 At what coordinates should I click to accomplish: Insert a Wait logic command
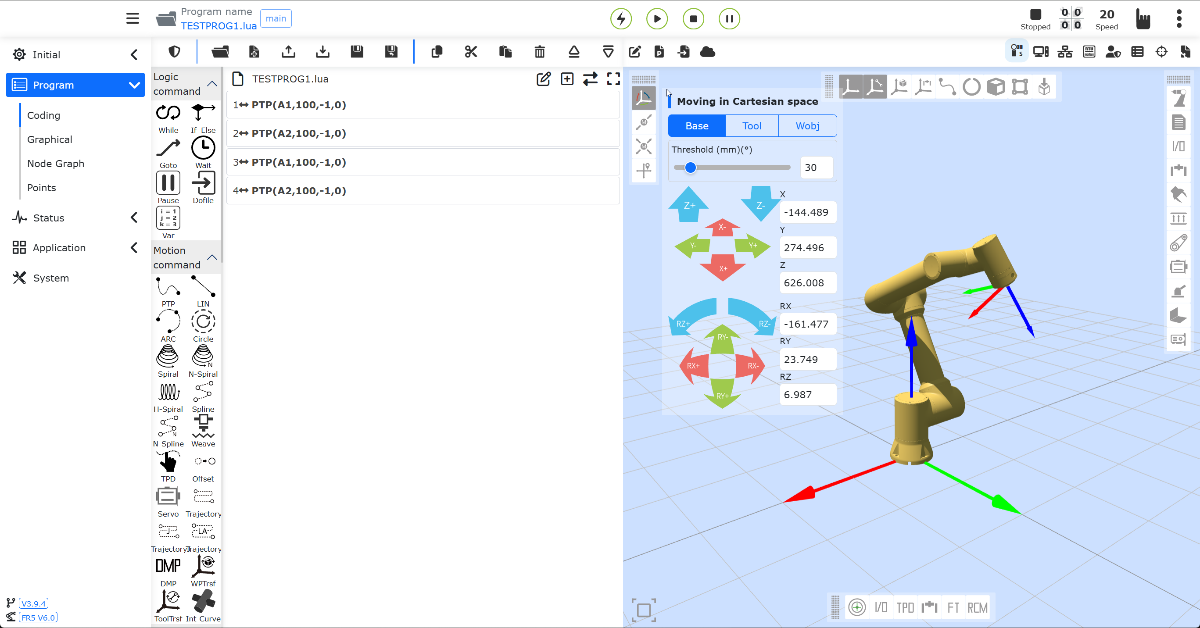pos(203,149)
